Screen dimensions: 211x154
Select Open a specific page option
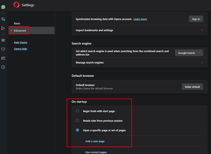click(x=78, y=130)
